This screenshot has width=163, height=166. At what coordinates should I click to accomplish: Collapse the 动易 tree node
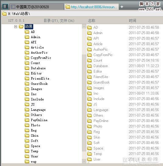click(x=16, y=27)
